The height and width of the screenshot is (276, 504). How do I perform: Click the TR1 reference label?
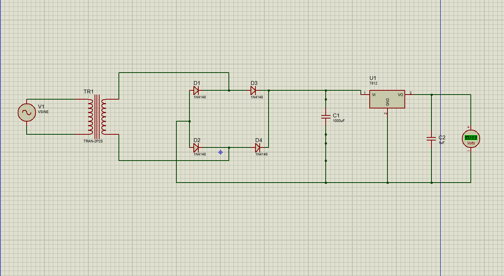point(89,91)
